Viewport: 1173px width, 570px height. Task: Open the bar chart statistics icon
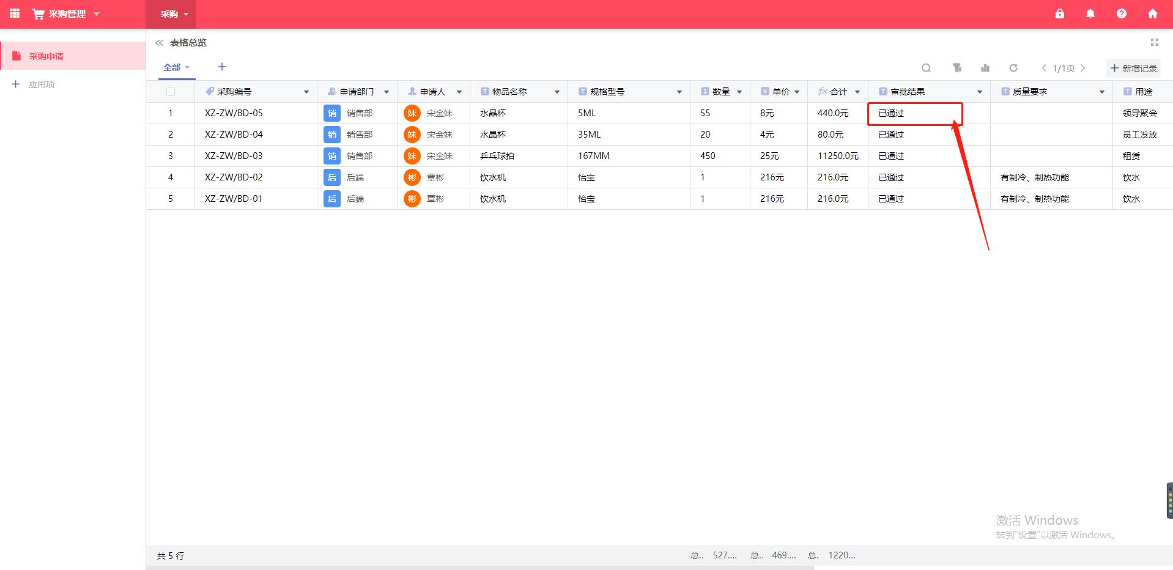click(x=985, y=68)
